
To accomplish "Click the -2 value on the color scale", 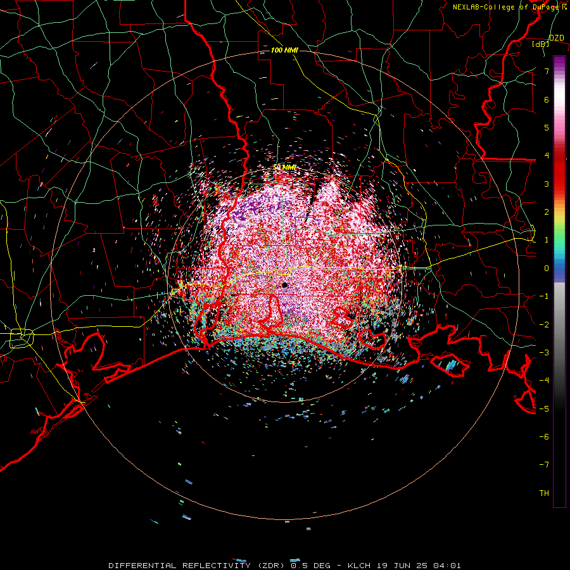I will (544, 325).
